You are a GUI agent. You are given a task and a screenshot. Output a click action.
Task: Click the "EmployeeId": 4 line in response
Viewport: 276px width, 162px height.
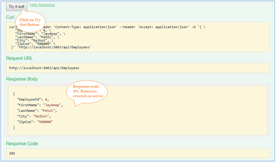pyautogui.click(x=33, y=99)
